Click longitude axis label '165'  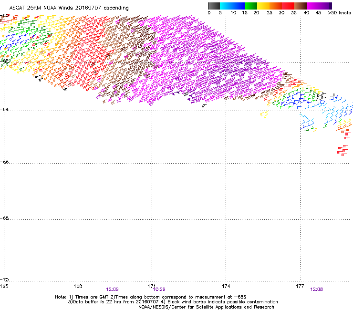(4, 286)
